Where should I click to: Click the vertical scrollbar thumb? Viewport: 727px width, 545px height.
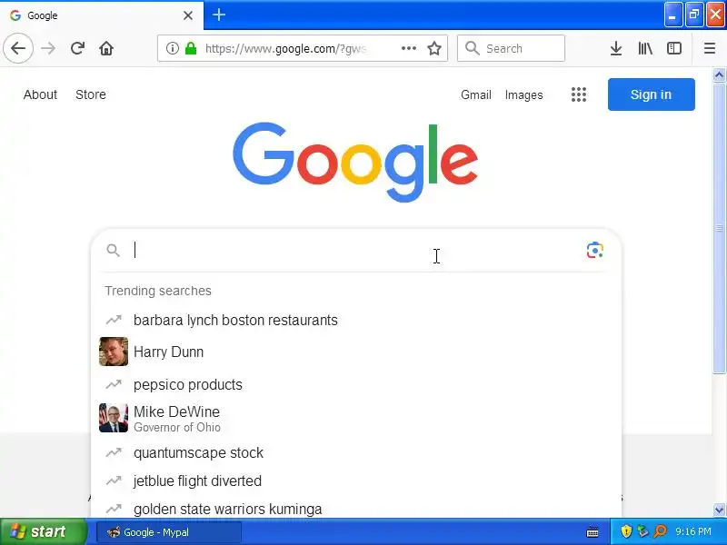point(719,227)
